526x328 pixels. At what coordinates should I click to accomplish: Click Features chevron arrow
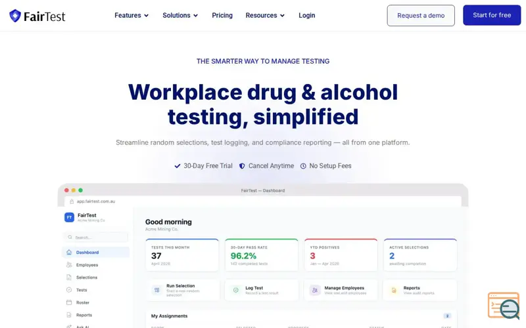tap(146, 16)
